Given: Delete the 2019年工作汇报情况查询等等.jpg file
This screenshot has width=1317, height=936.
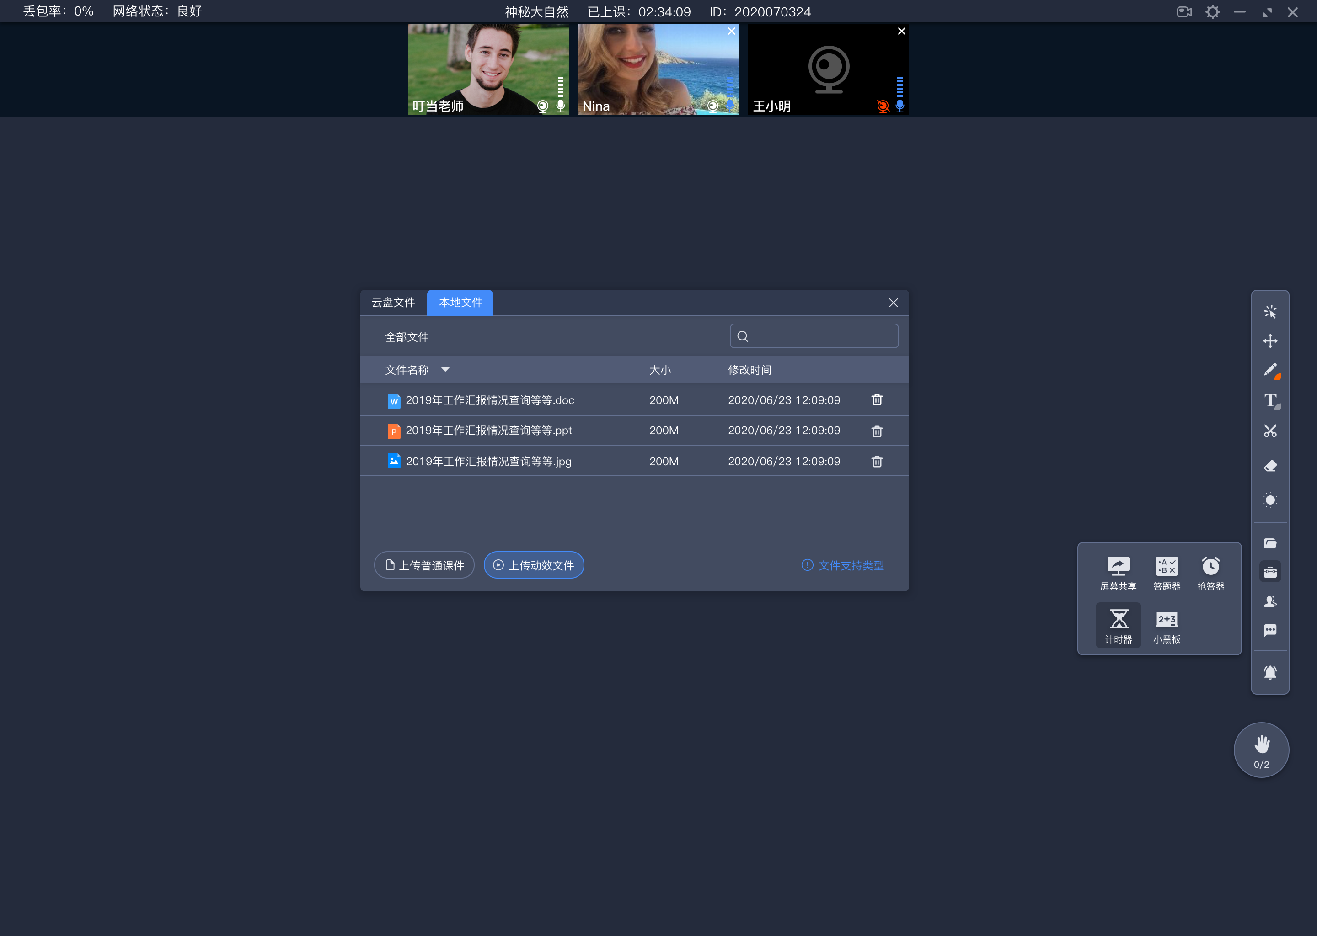Looking at the screenshot, I should tap(876, 461).
